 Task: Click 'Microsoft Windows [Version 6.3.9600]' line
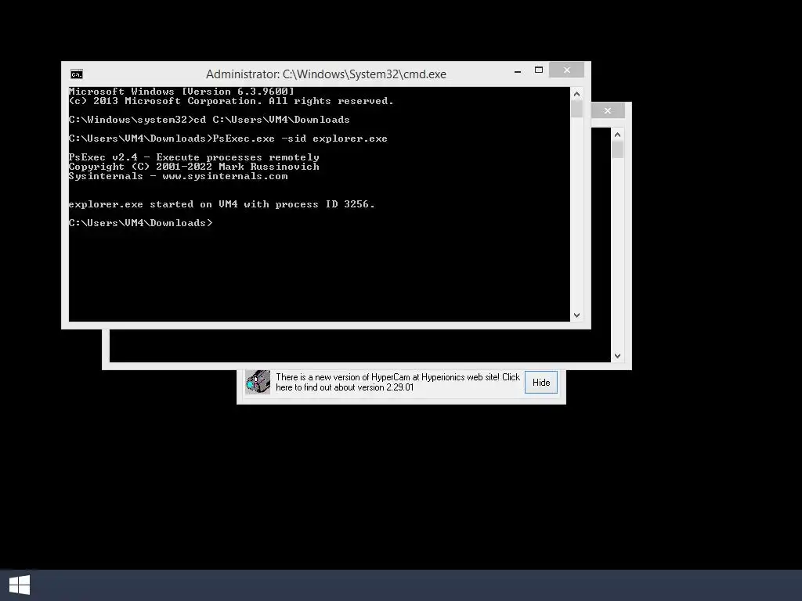(x=182, y=92)
